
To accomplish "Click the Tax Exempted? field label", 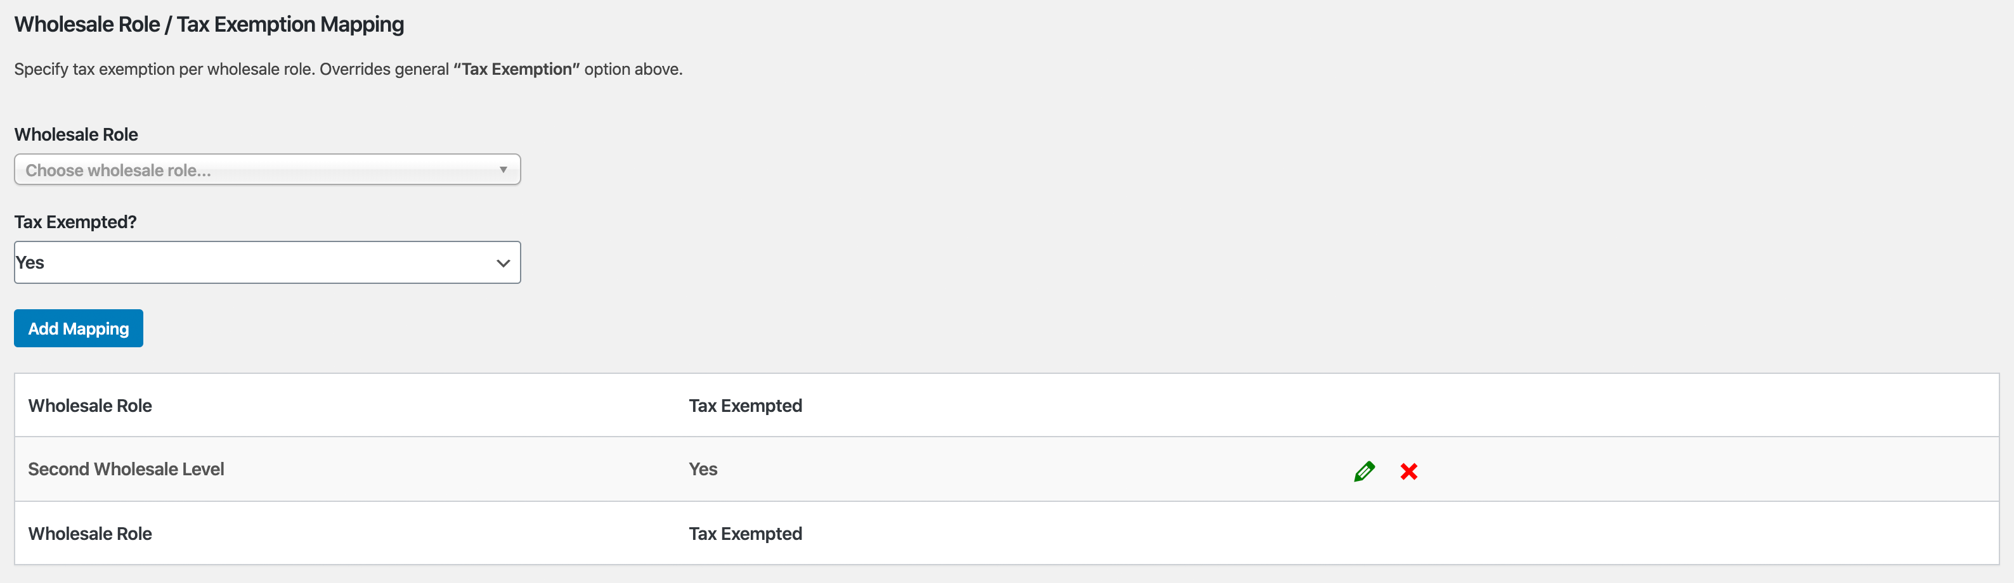I will pyautogui.click(x=75, y=222).
